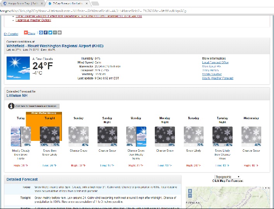Share the forecast on Twitter

point(50,33)
